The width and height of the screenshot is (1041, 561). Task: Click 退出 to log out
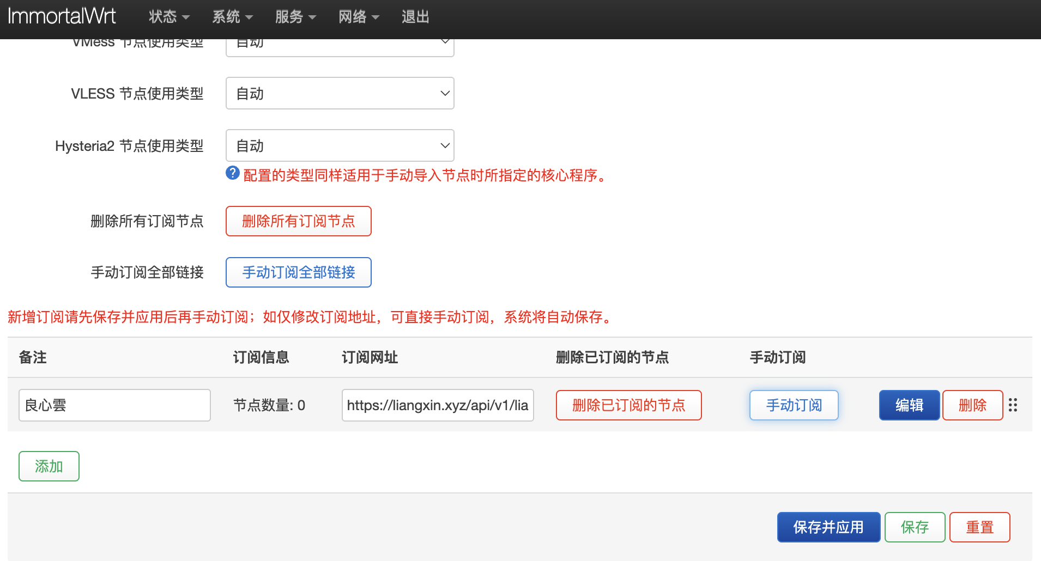[x=415, y=17]
